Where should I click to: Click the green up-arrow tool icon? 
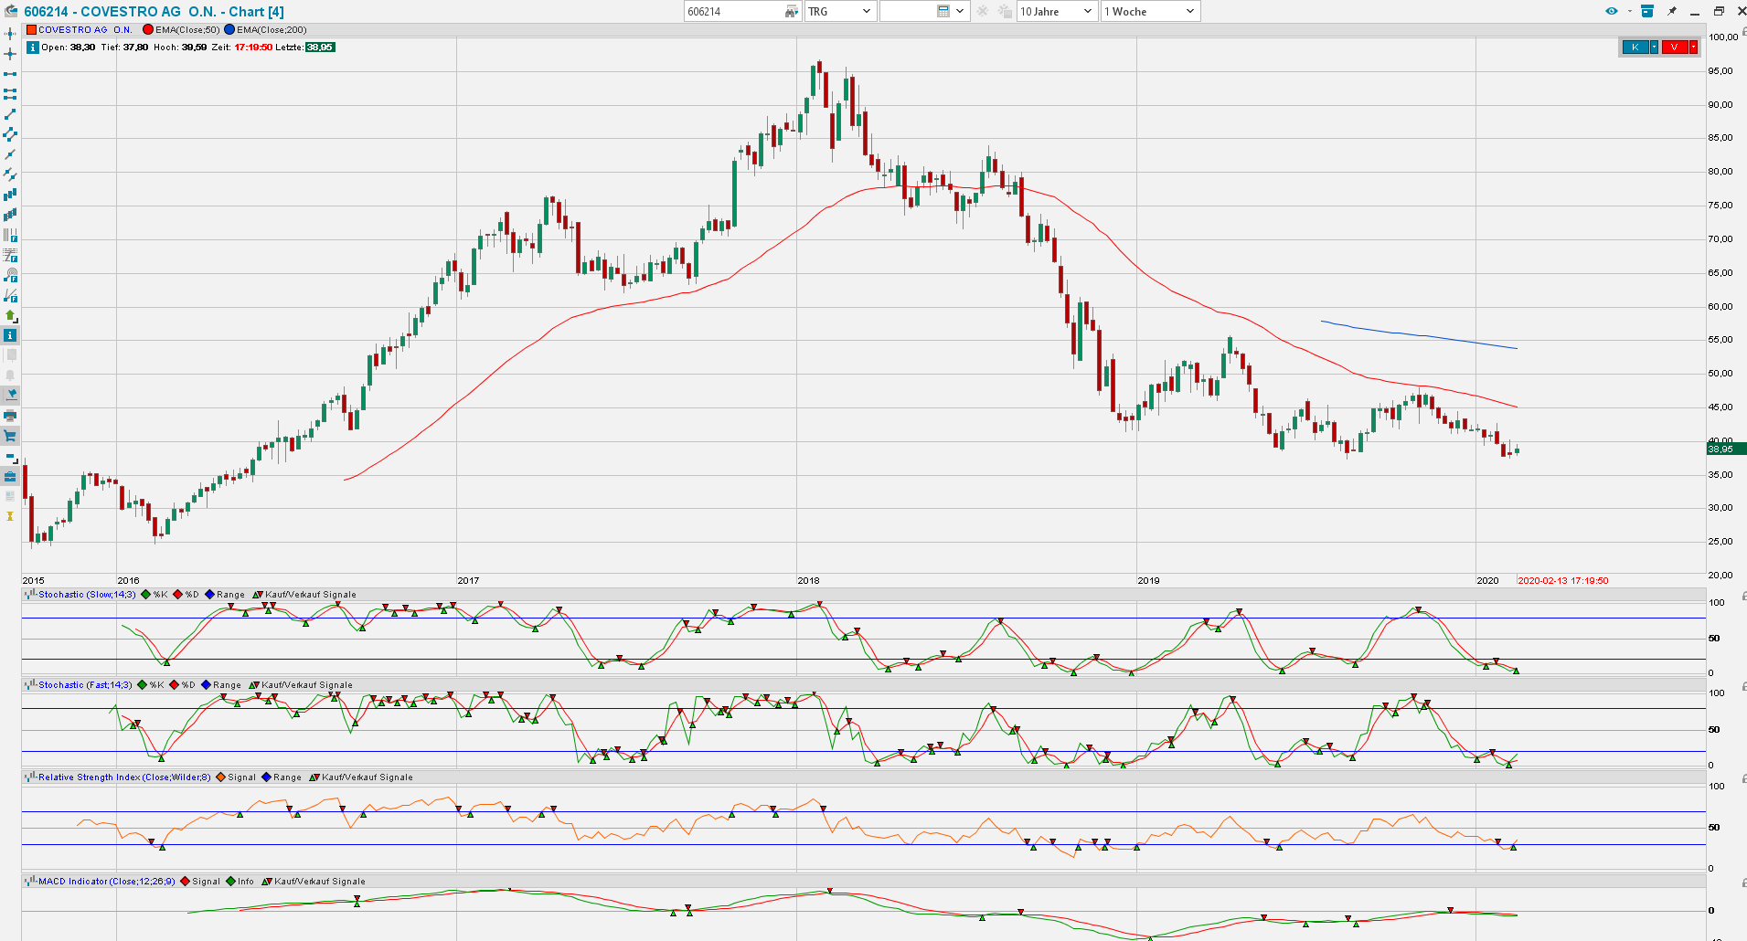(10, 315)
